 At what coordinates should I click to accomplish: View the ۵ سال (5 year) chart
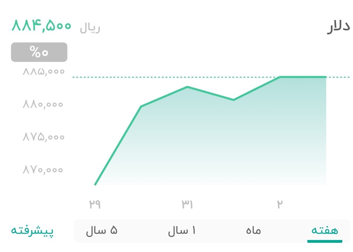click(101, 230)
